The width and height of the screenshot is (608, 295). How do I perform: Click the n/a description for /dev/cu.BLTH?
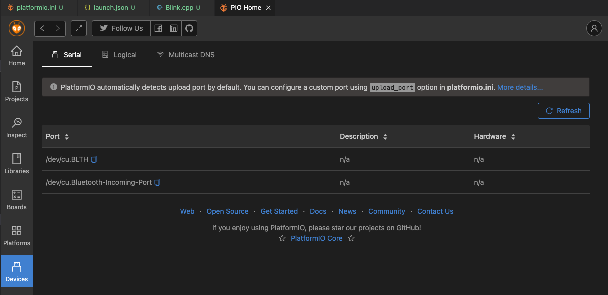tap(345, 159)
